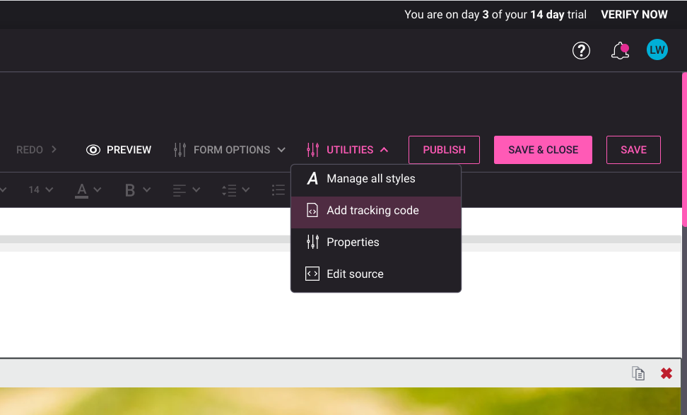687x415 pixels.
Task: Click the pink vertical scrollbar
Action: [x=684, y=150]
